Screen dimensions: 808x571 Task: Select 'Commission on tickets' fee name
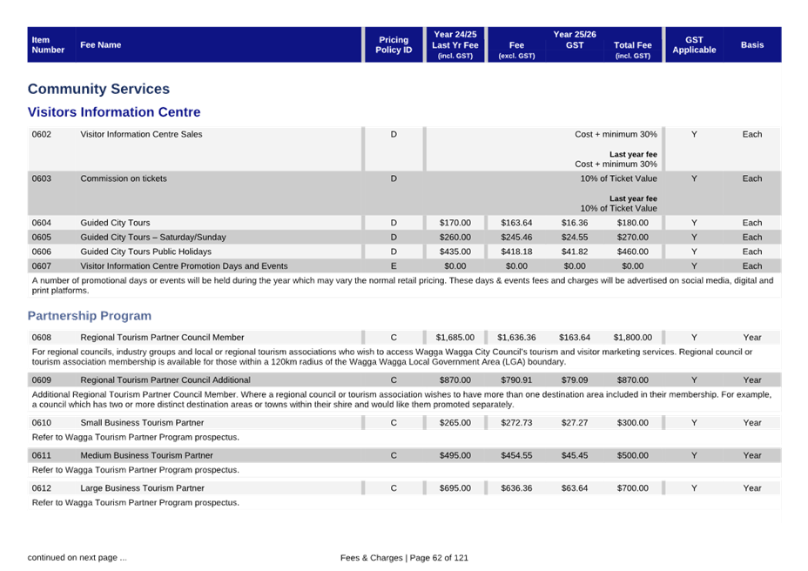click(124, 178)
